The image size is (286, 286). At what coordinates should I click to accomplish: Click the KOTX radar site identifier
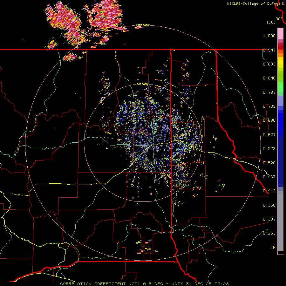coord(177,284)
